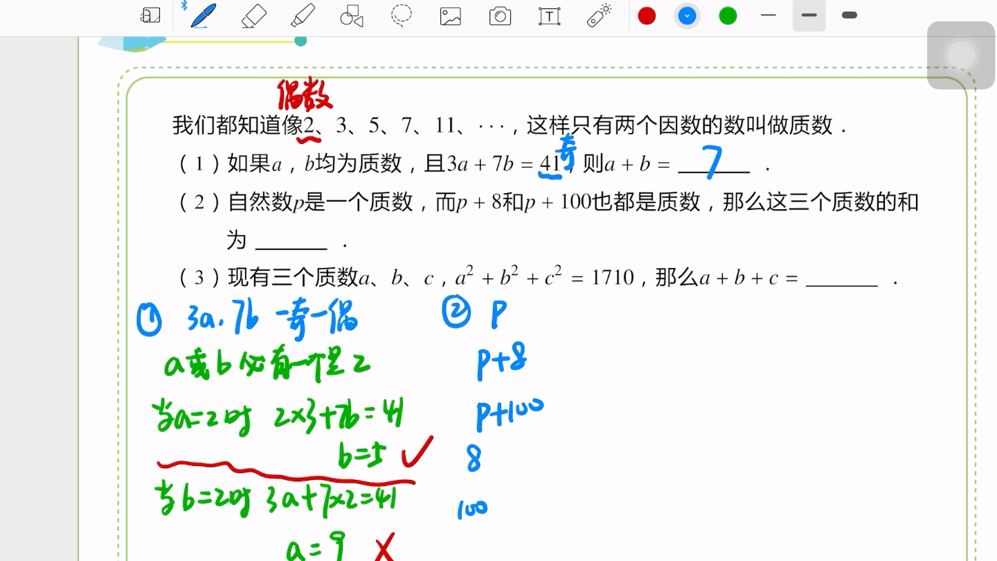Click the Bluetooth stylus indicator on pen
Screen dimensions: 997x561
(184, 6)
